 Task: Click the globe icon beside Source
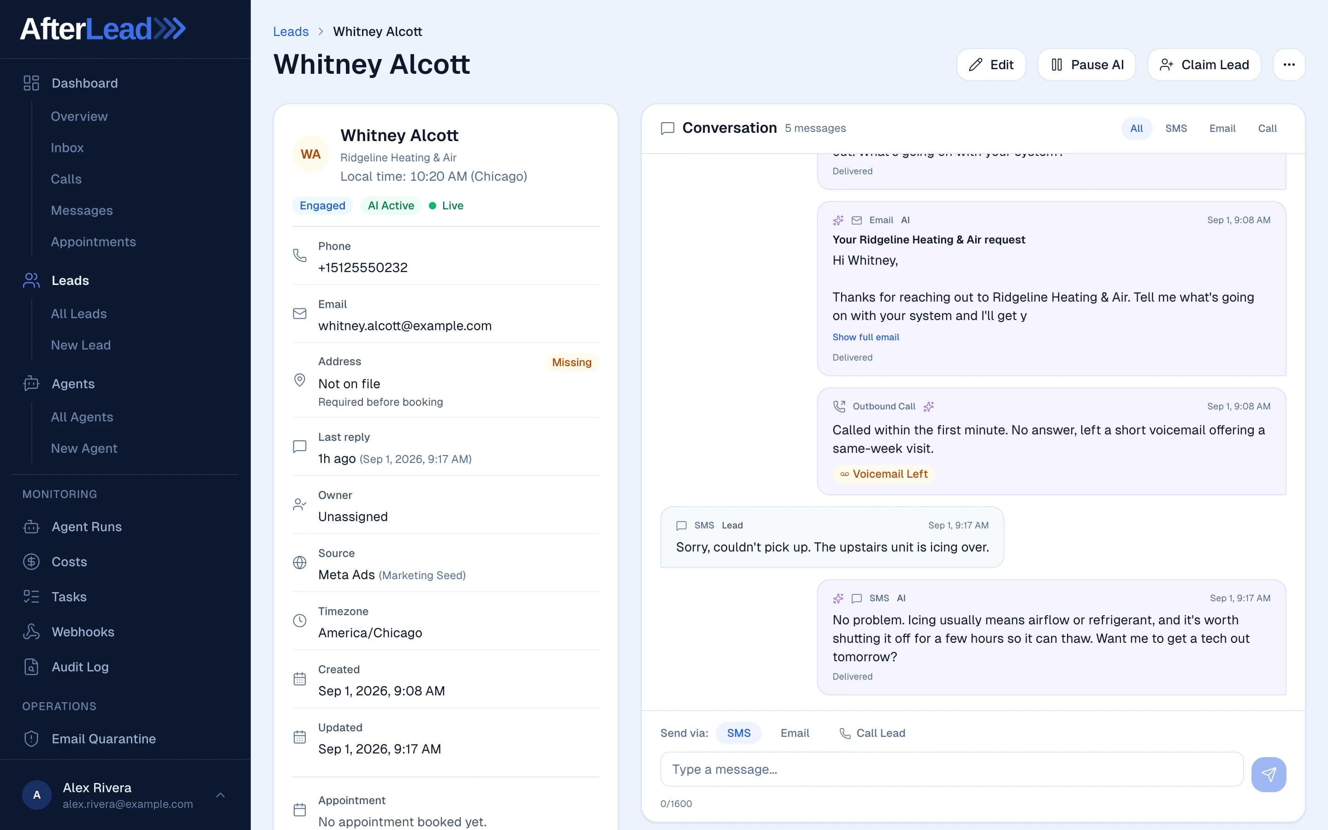[300, 562]
